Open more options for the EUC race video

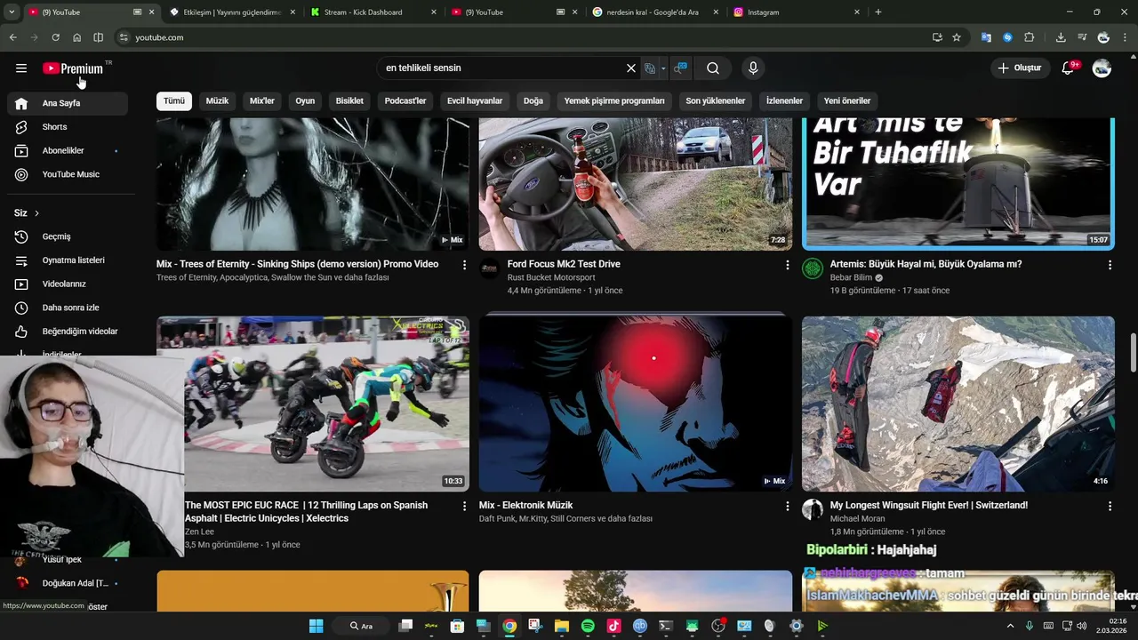point(464,506)
